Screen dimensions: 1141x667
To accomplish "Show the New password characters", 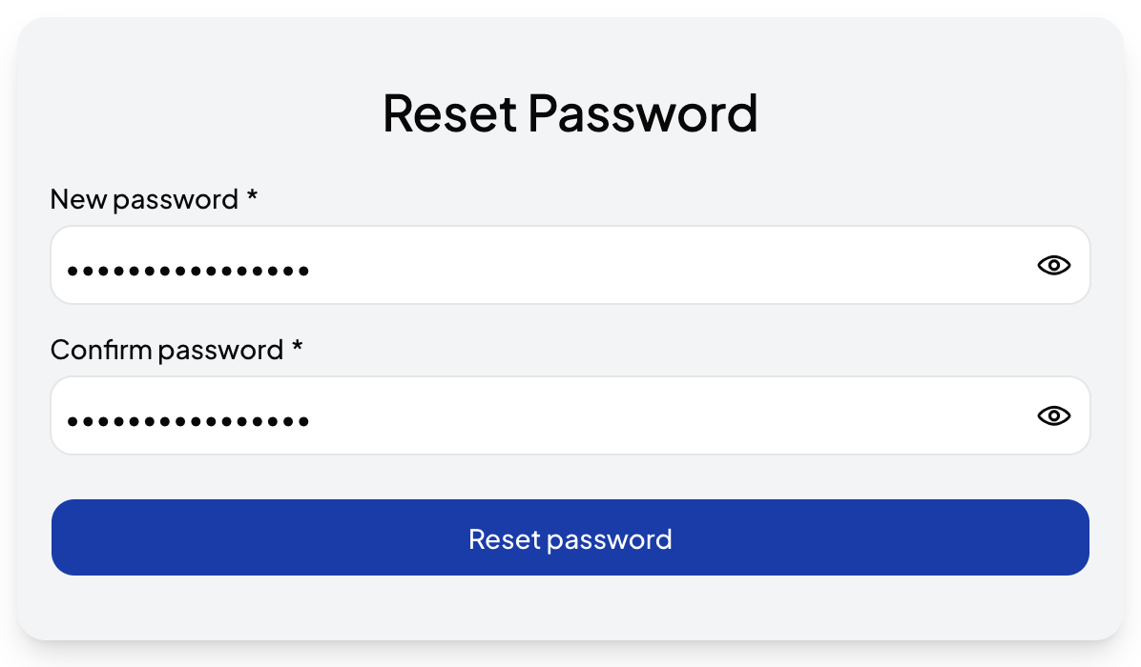I will (x=1053, y=266).
